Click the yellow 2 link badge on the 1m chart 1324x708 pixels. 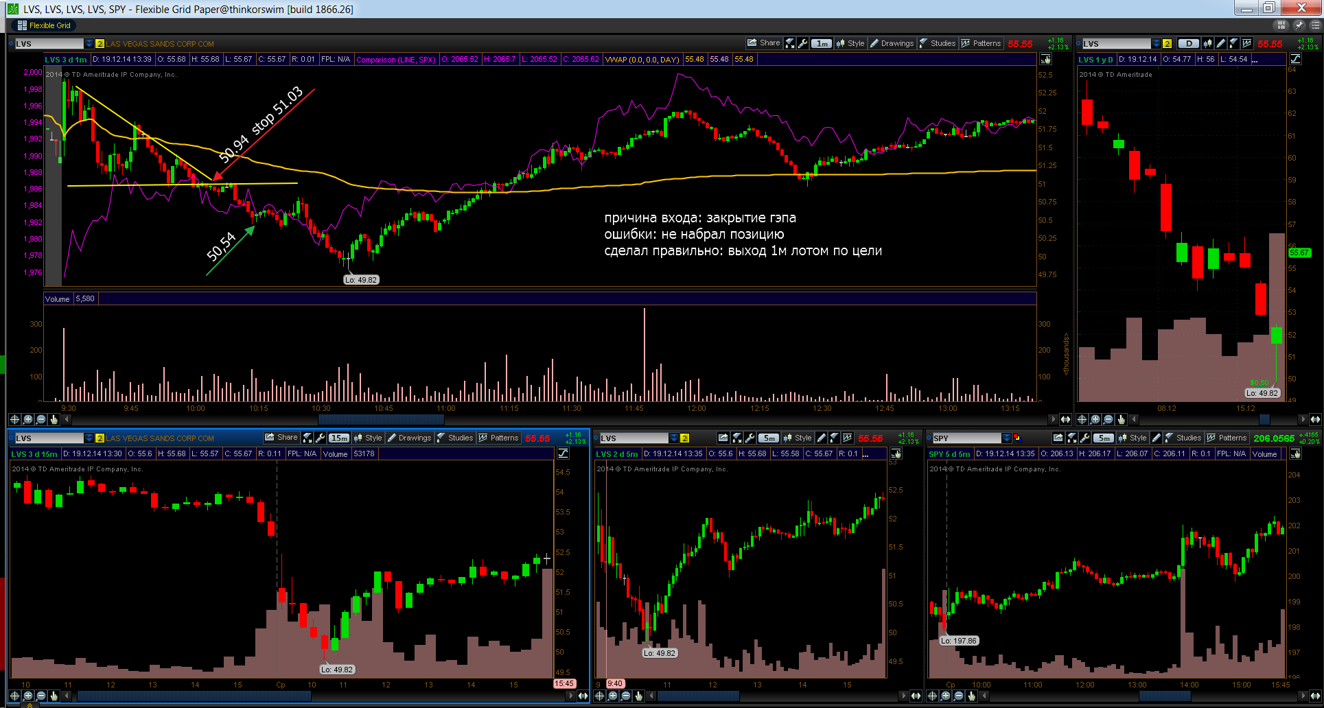pos(100,44)
